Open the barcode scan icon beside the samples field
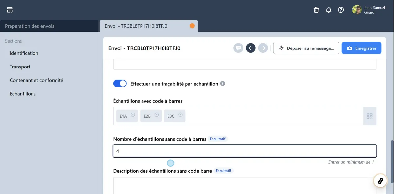This screenshot has width=394, height=194. [370, 116]
